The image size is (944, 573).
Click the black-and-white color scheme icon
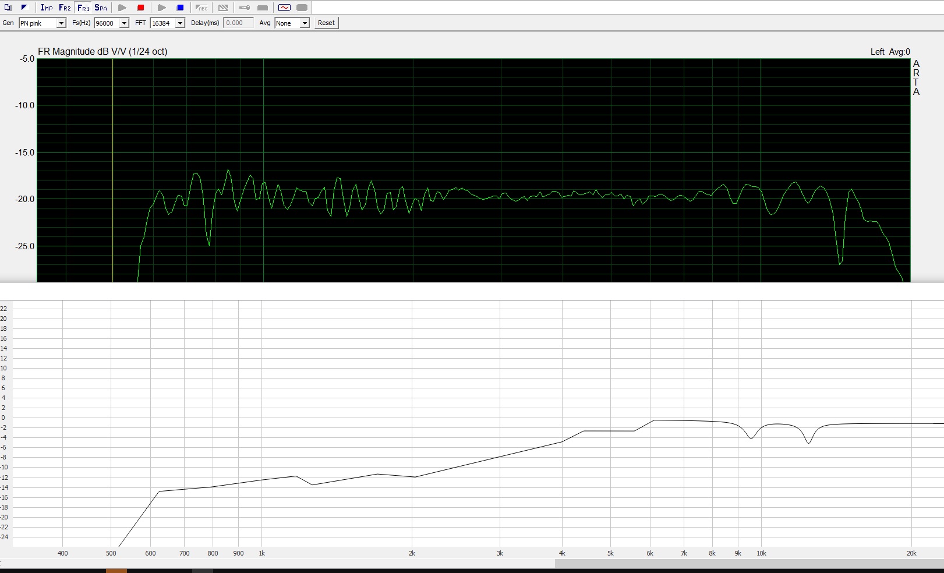(x=24, y=8)
